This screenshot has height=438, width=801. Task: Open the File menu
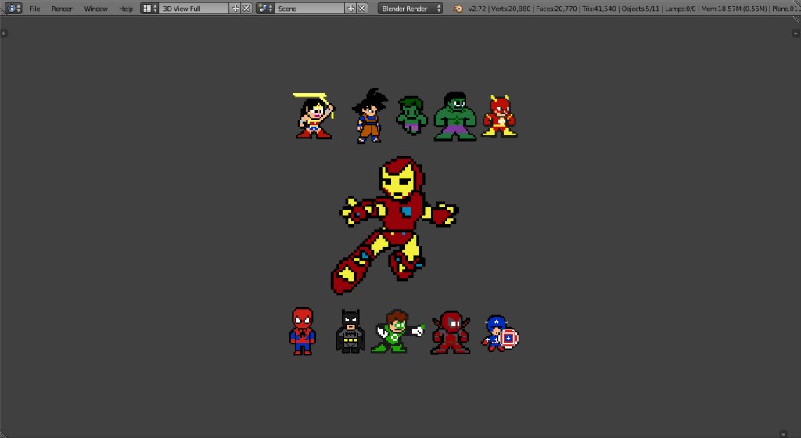tap(34, 9)
